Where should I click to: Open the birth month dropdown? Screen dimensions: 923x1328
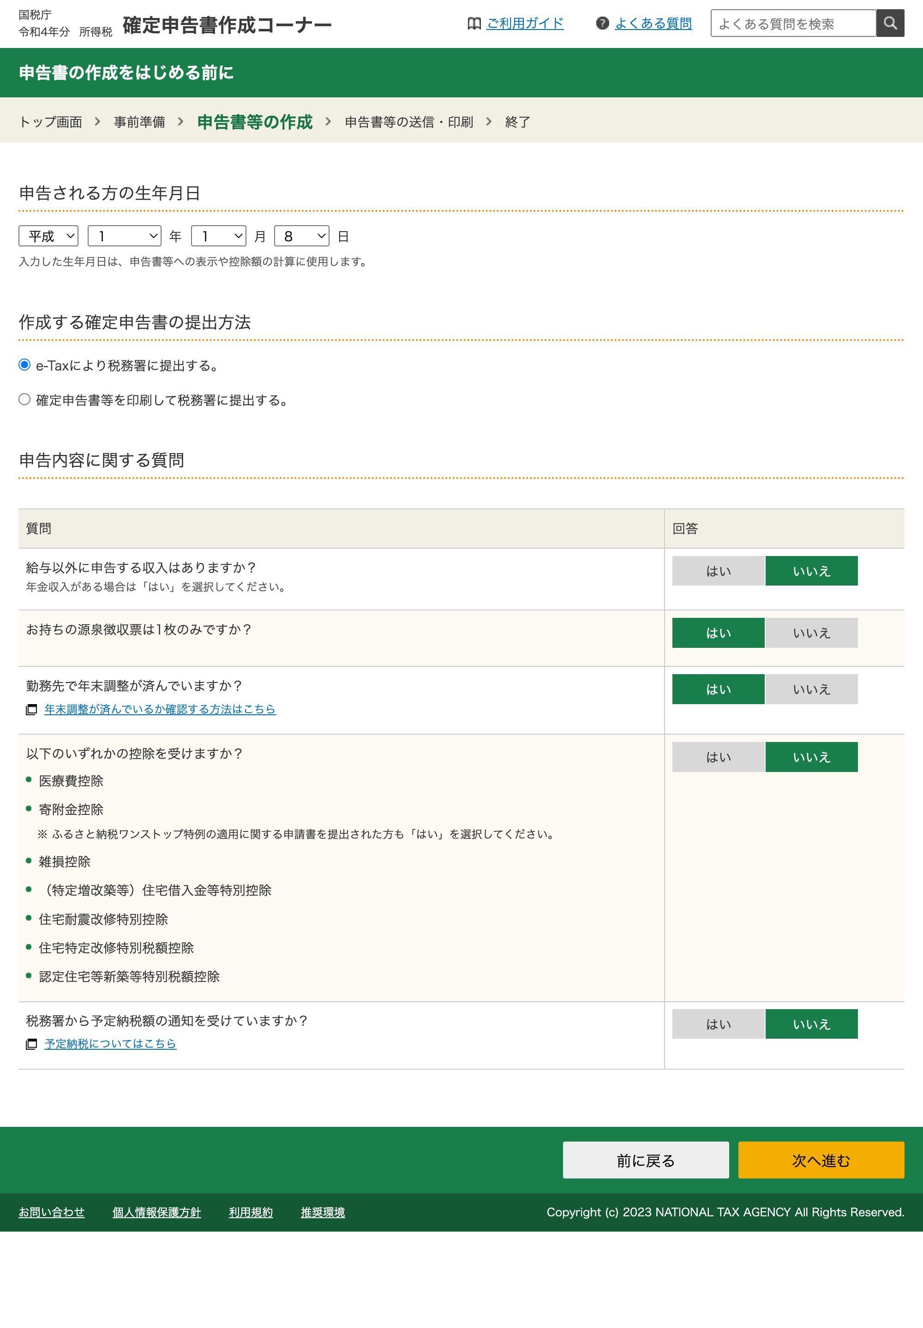[x=219, y=236]
